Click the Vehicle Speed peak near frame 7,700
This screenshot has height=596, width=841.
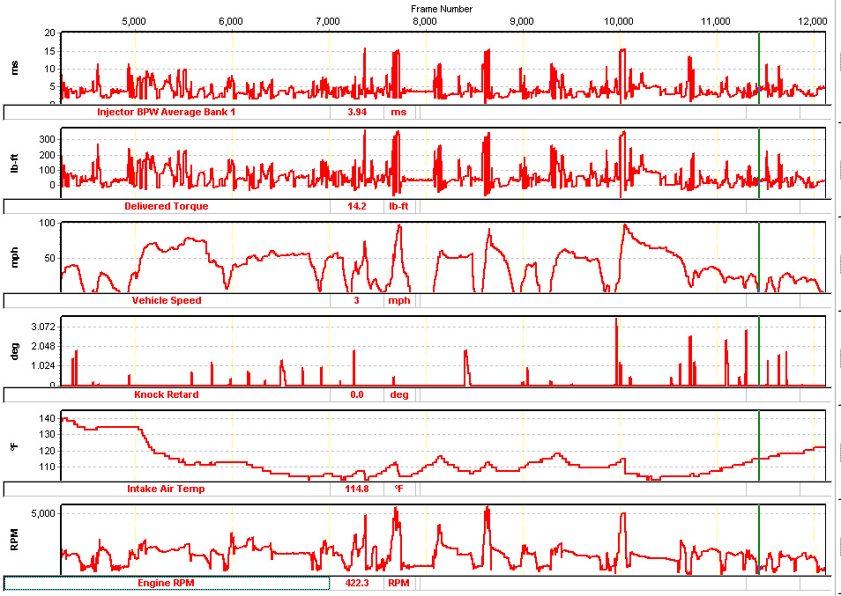pyautogui.click(x=399, y=226)
